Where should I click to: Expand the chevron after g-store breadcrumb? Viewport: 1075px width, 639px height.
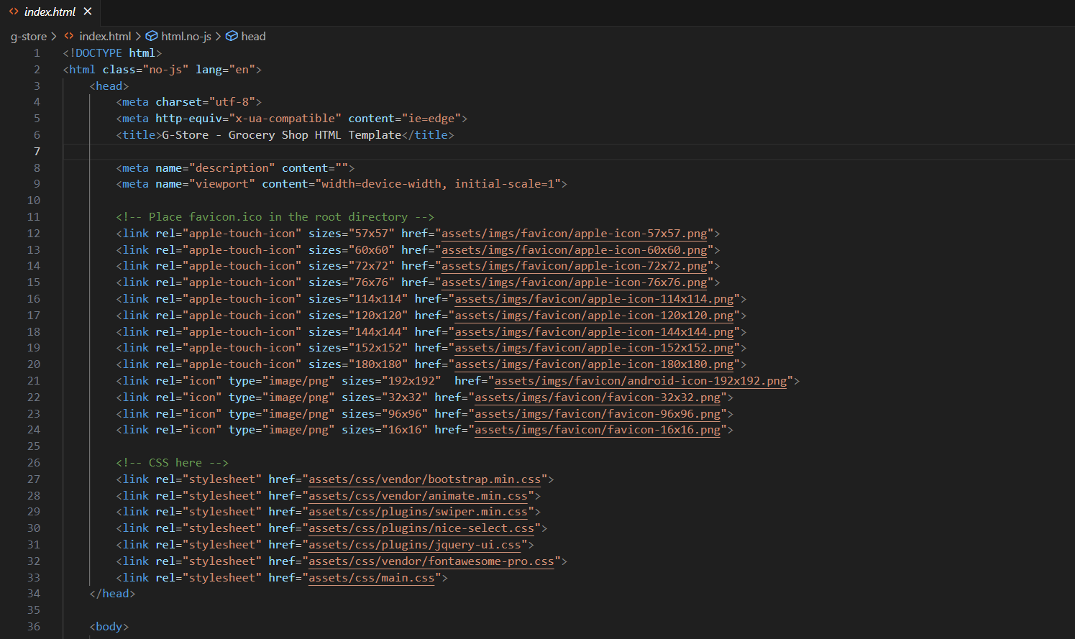pyautogui.click(x=54, y=36)
